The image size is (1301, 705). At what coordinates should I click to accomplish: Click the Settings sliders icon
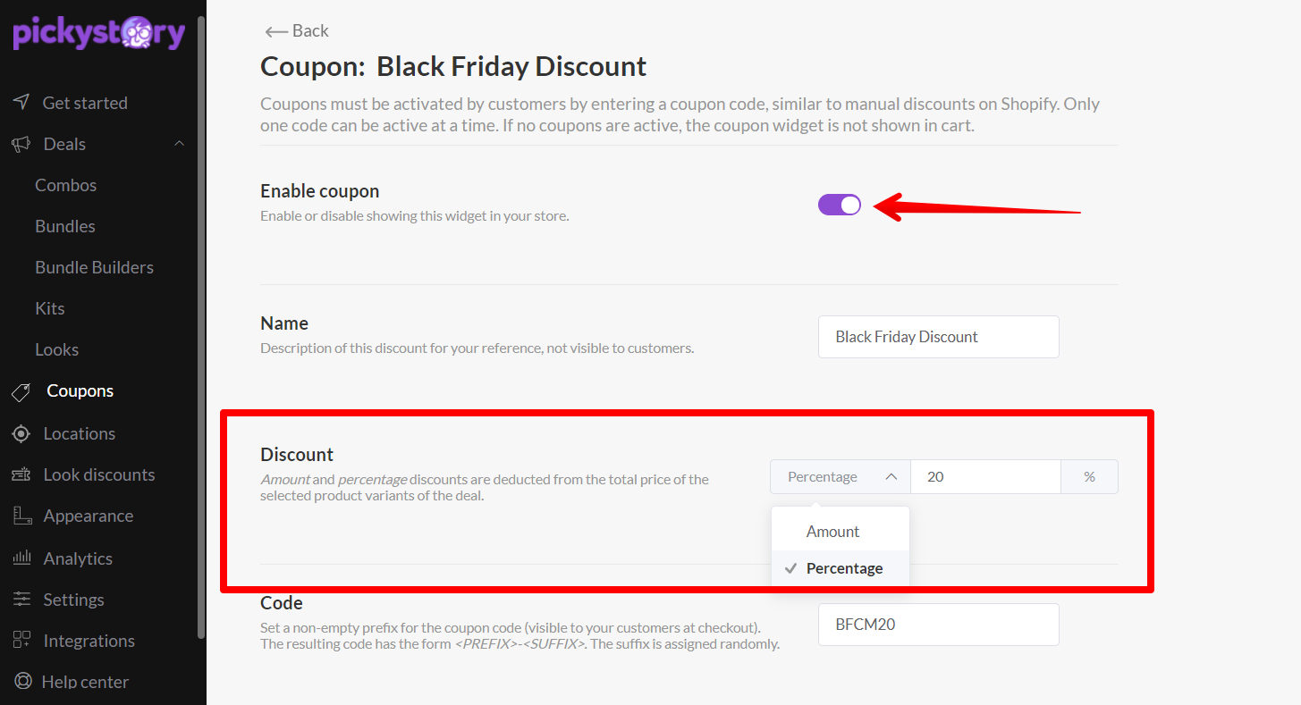click(x=21, y=599)
